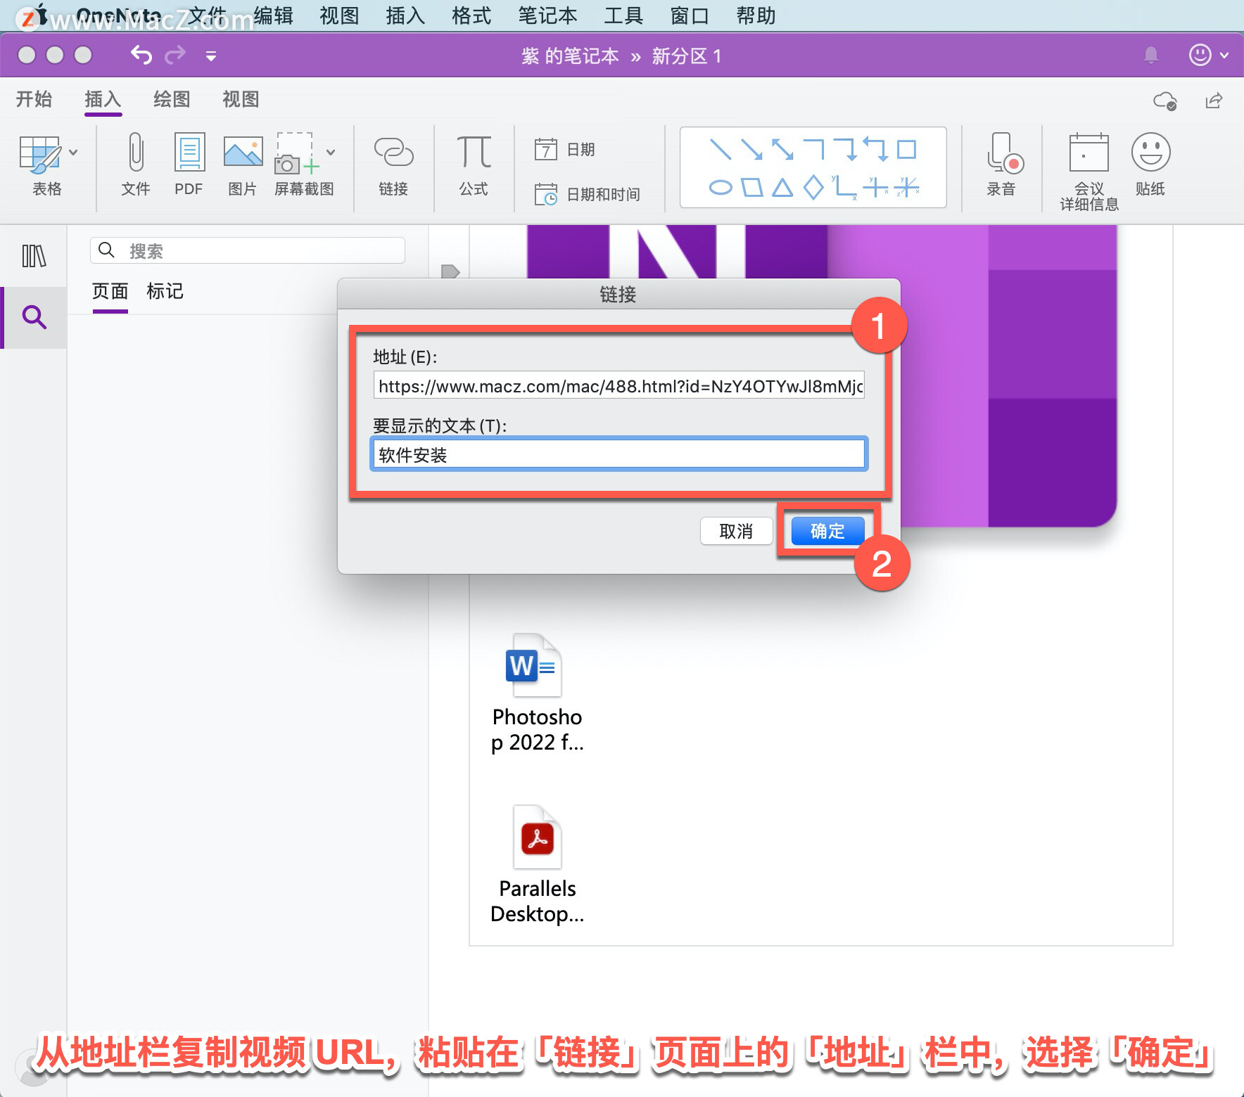Image resolution: width=1244 pixels, height=1097 pixels.
Task: Insert meeting details
Action: click(x=1089, y=172)
